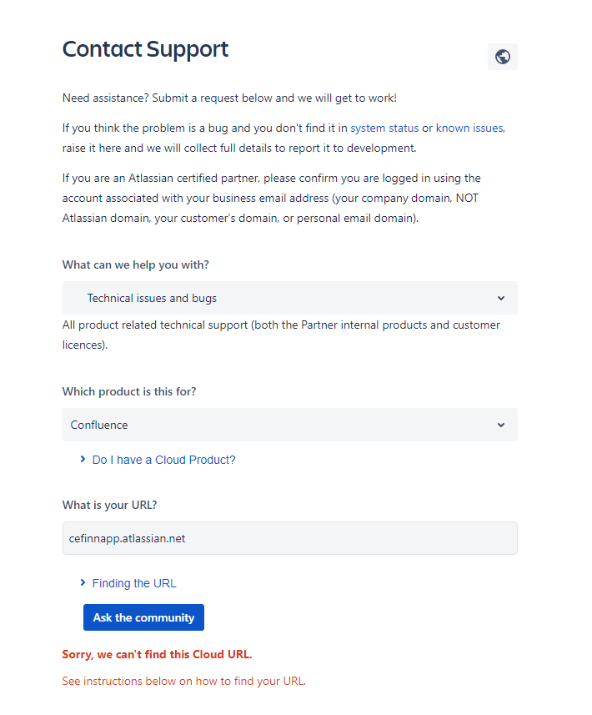Click the arrow beside "Do I have a Cloud Product?"

pos(83,459)
